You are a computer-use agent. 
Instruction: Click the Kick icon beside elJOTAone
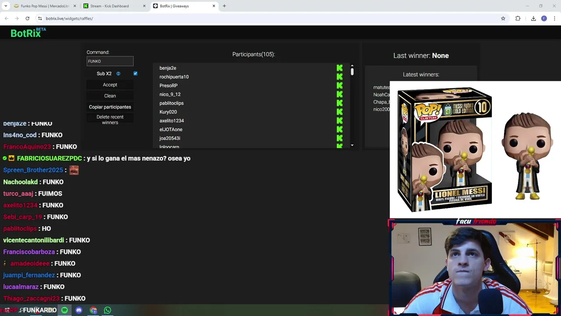click(340, 129)
